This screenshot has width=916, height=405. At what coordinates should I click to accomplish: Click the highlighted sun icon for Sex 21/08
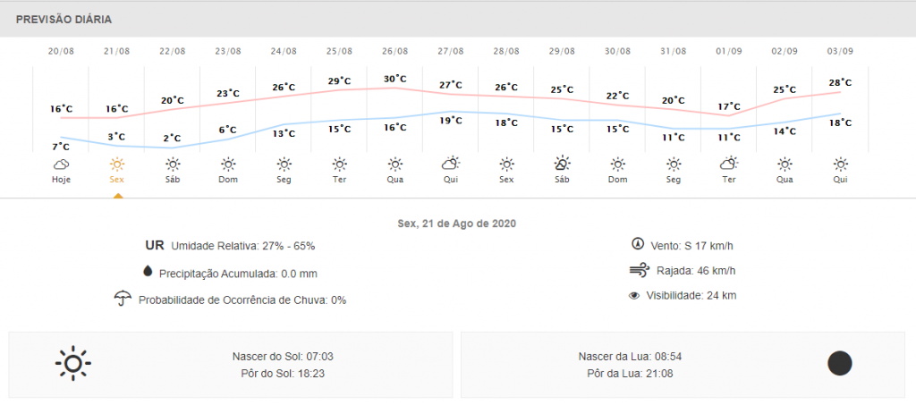[x=117, y=164]
